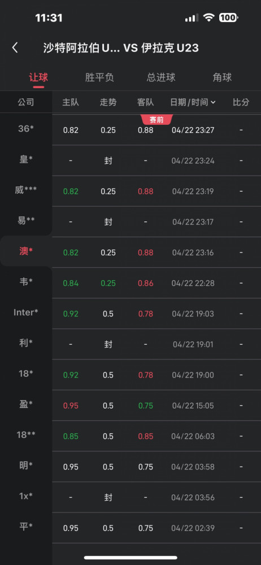The width and height of the screenshot is (261, 565).
Task: Switch to the 总进球 tab
Action: [161, 77]
